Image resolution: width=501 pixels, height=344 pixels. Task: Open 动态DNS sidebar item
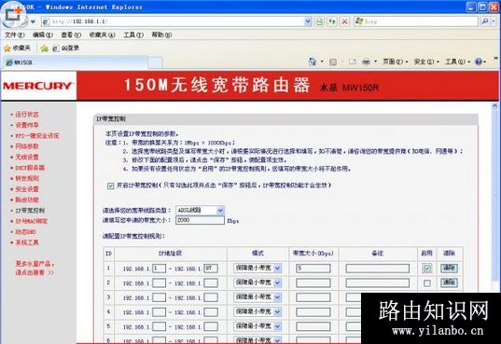click(x=25, y=232)
